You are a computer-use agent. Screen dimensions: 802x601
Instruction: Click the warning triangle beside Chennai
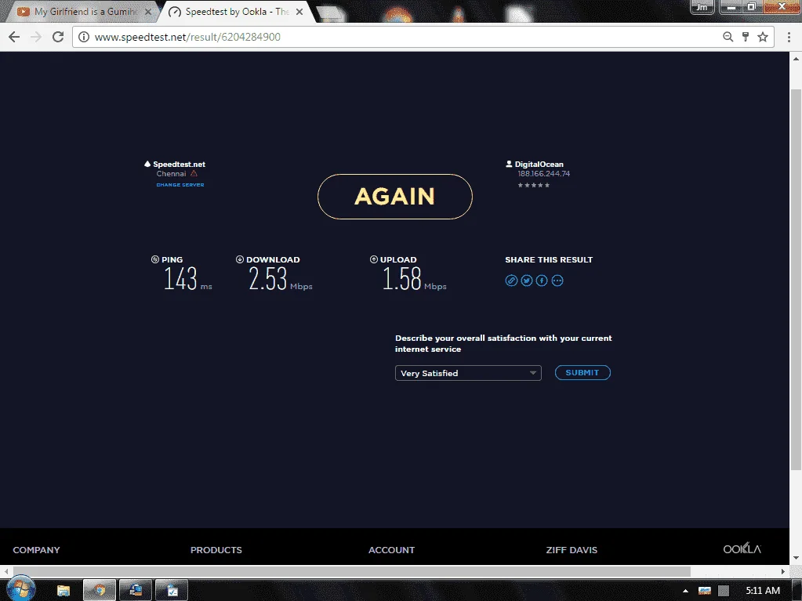click(x=194, y=174)
